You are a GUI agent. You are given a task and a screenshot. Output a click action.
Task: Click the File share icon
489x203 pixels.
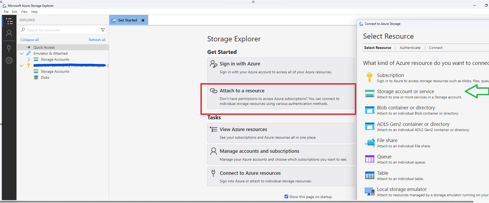pos(370,143)
